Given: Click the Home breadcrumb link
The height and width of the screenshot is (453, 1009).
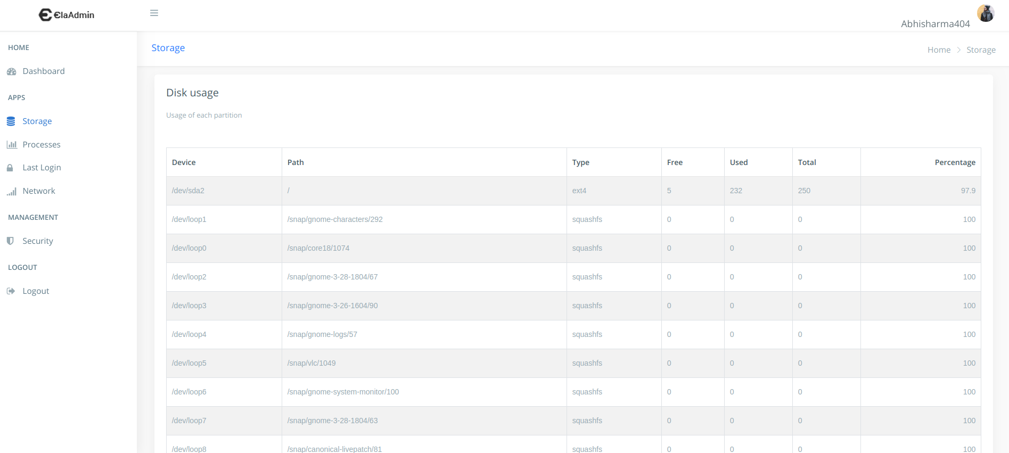Looking at the screenshot, I should point(939,50).
